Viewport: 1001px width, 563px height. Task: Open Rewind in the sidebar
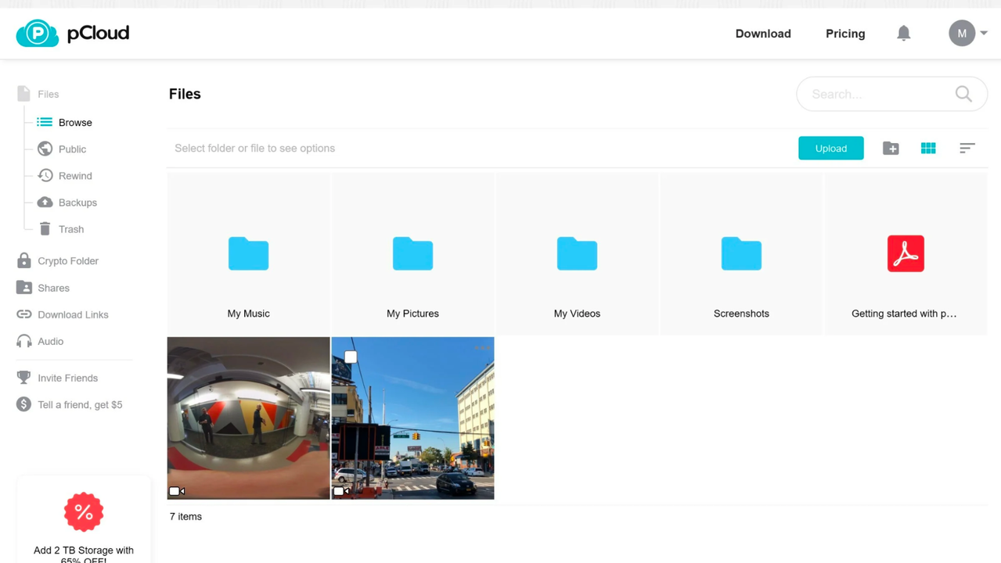pos(74,176)
